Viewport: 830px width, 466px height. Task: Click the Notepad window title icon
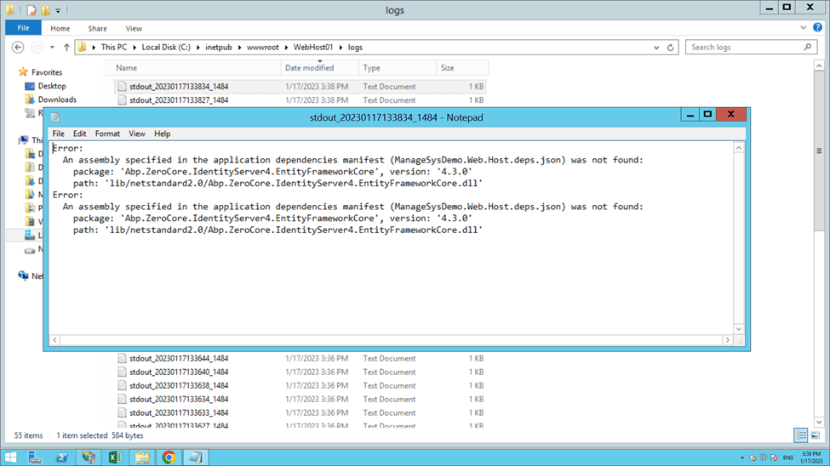click(x=55, y=116)
